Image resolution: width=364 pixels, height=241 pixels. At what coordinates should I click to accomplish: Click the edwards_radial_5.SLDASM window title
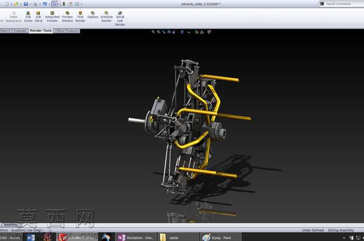click(x=201, y=4)
